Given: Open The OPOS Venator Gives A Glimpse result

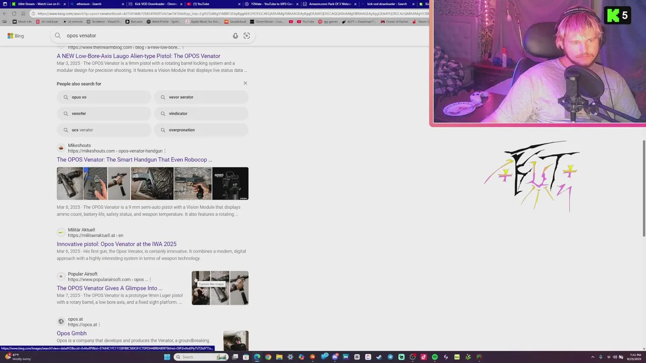Looking at the screenshot, I should tap(110, 288).
